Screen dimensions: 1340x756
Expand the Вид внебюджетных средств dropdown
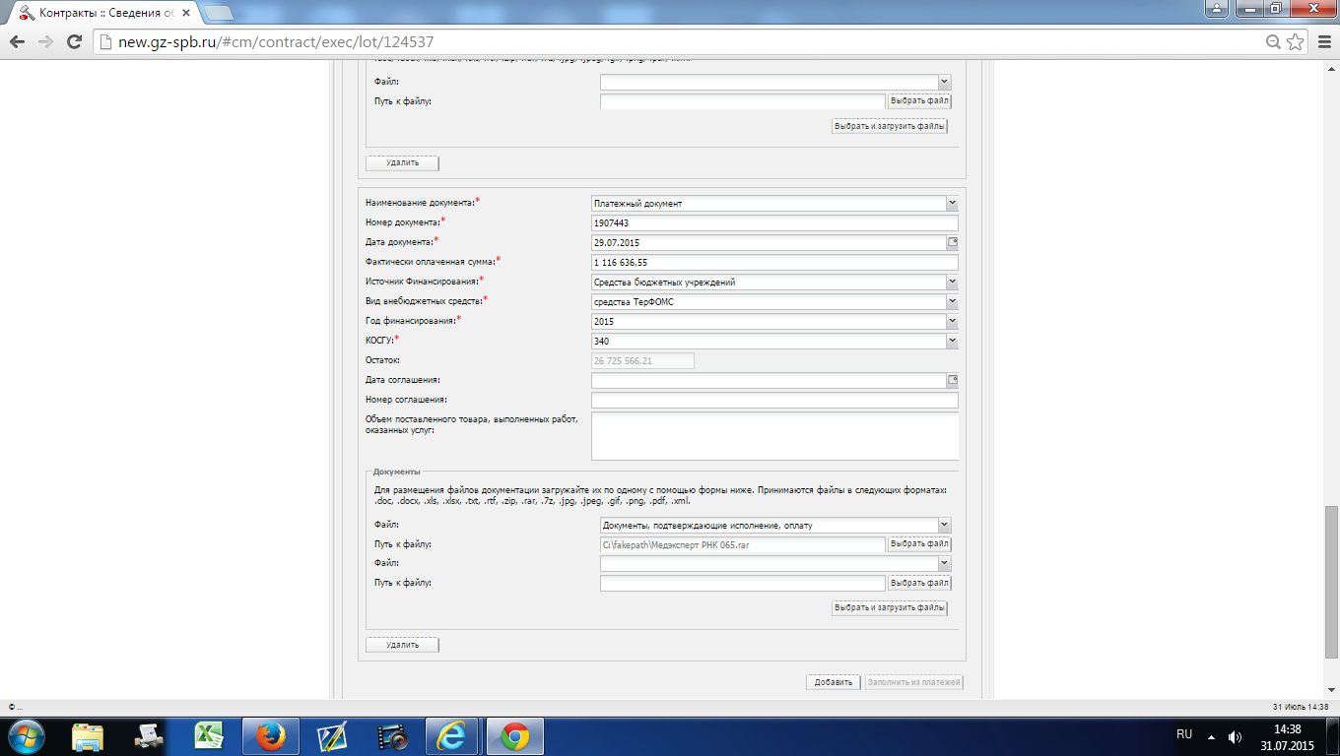click(x=952, y=301)
